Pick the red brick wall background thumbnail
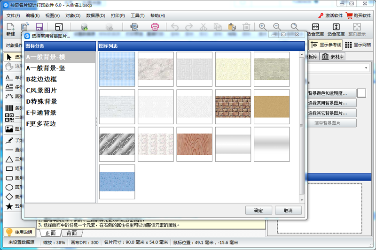Image resolution: width=376 pixels, height=250 pixels. (233, 106)
